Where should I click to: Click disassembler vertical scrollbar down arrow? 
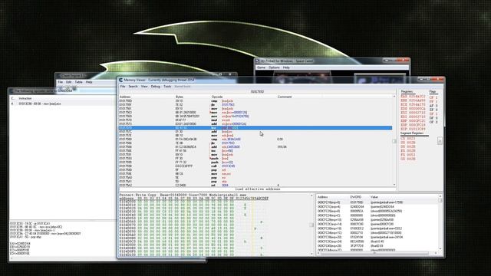pos(394,185)
